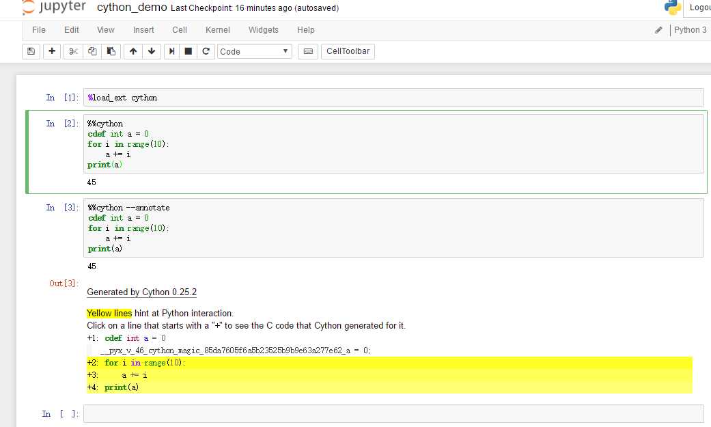Image resolution: width=711 pixels, height=427 pixels.
Task: Click the 45 output of cell 2
Action: (x=92, y=182)
